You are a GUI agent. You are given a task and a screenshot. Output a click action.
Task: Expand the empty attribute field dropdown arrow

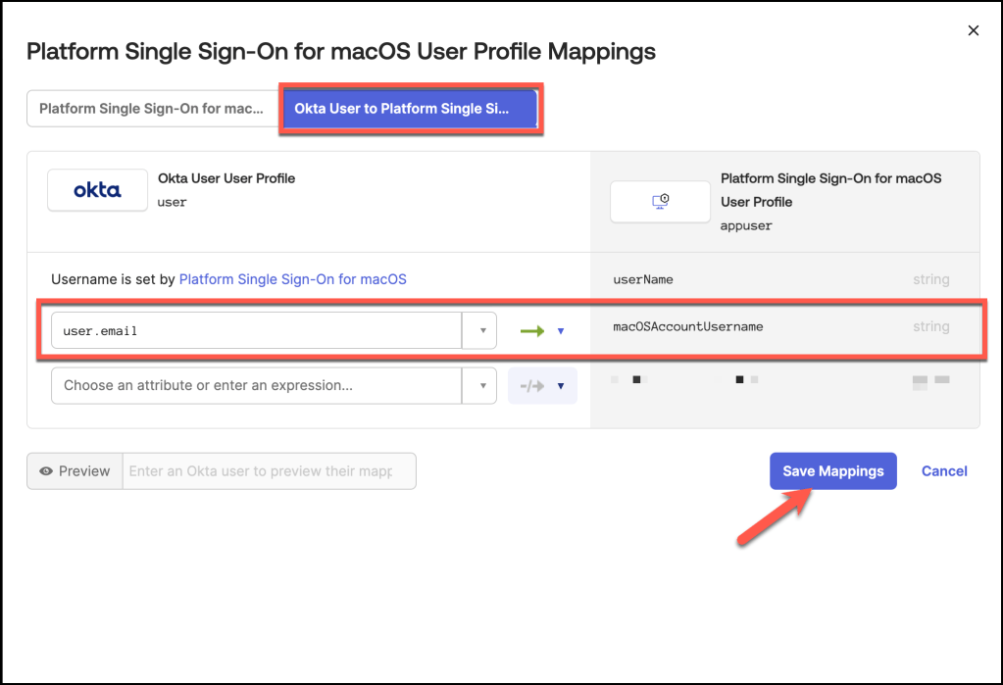click(481, 386)
